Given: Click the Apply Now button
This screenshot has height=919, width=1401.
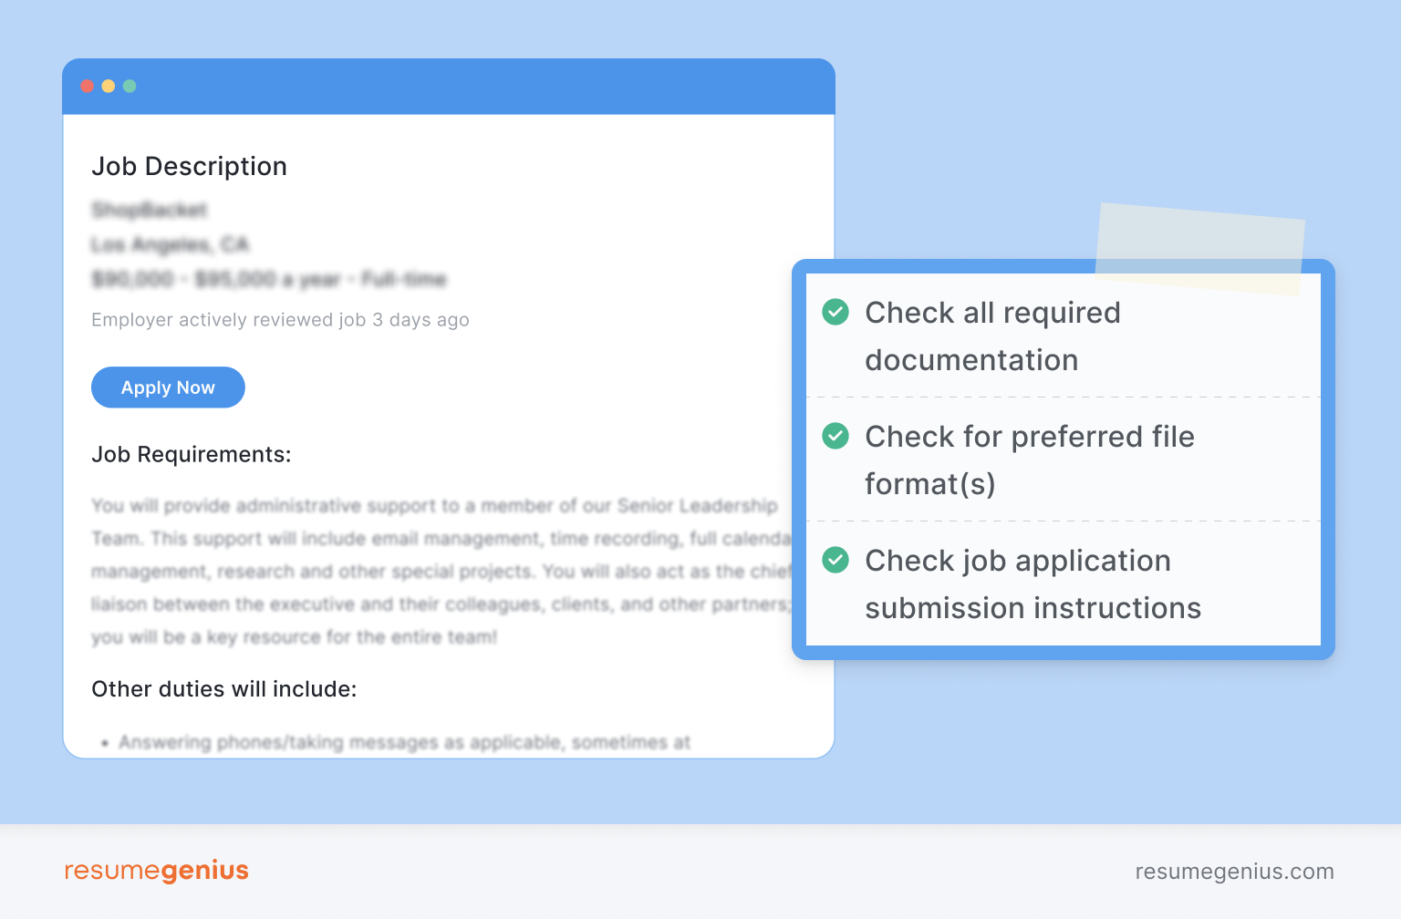Looking at the screenshot, I should coord(168,387).
